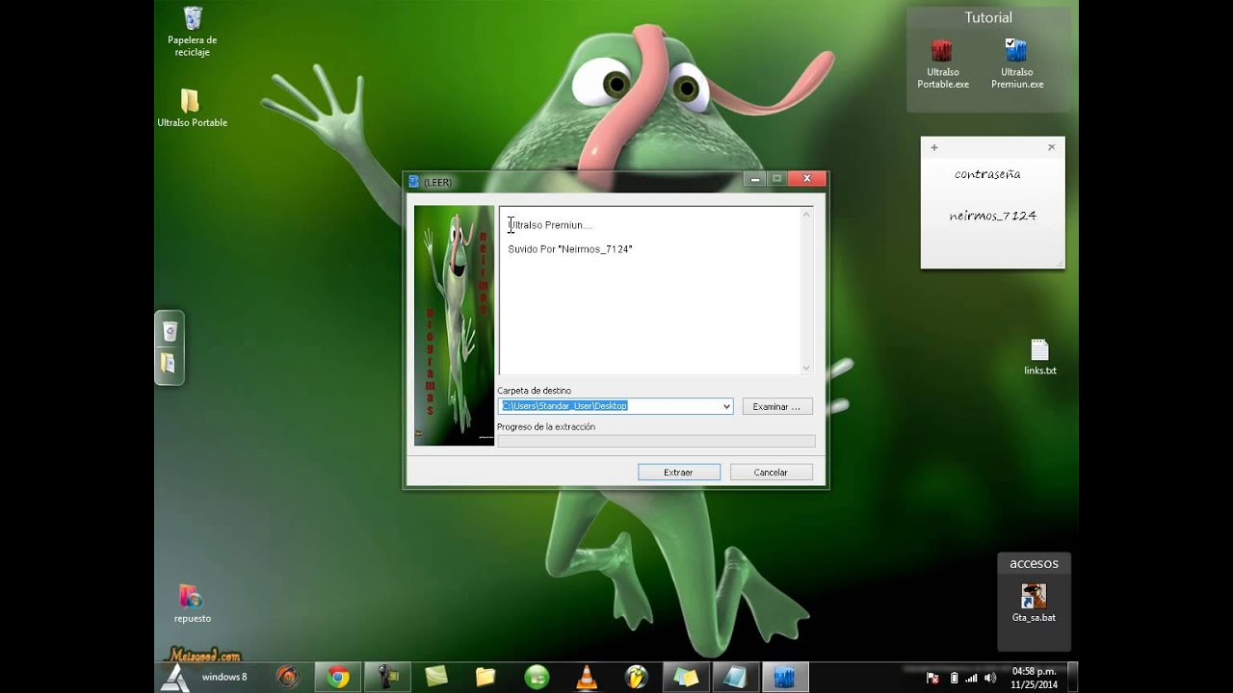Image resolution: width=1233 pixels, height=693 pixels.
Task: Click the text area scrollbar down arrow
Action: pyautogui.click(x=806, y=368)
